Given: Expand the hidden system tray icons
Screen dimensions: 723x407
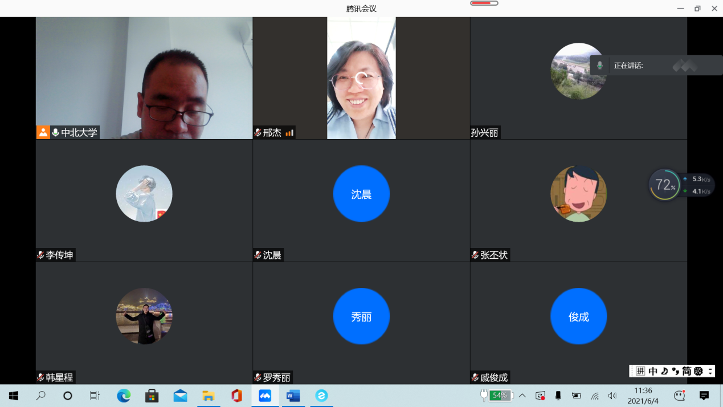Looking at the screenshot, I should click(522, 396).
